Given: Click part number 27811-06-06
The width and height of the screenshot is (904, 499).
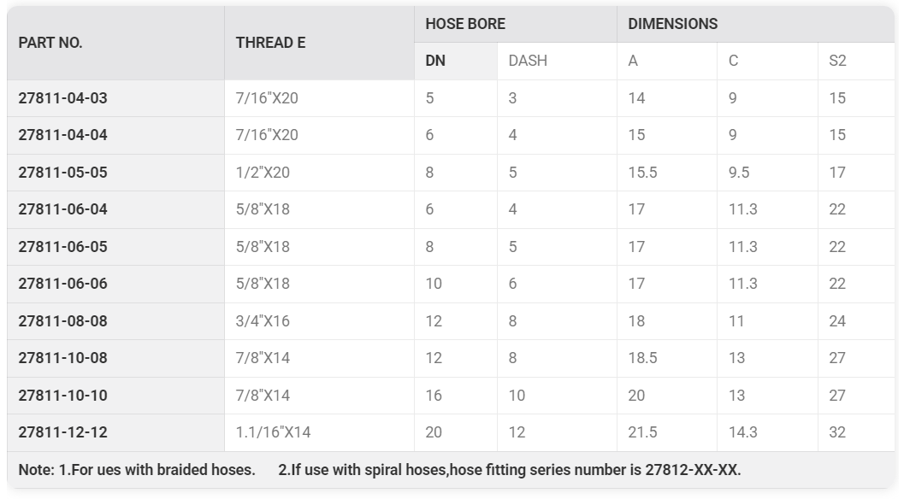Looking at the screenshot, I should click(x=62, y=284).
